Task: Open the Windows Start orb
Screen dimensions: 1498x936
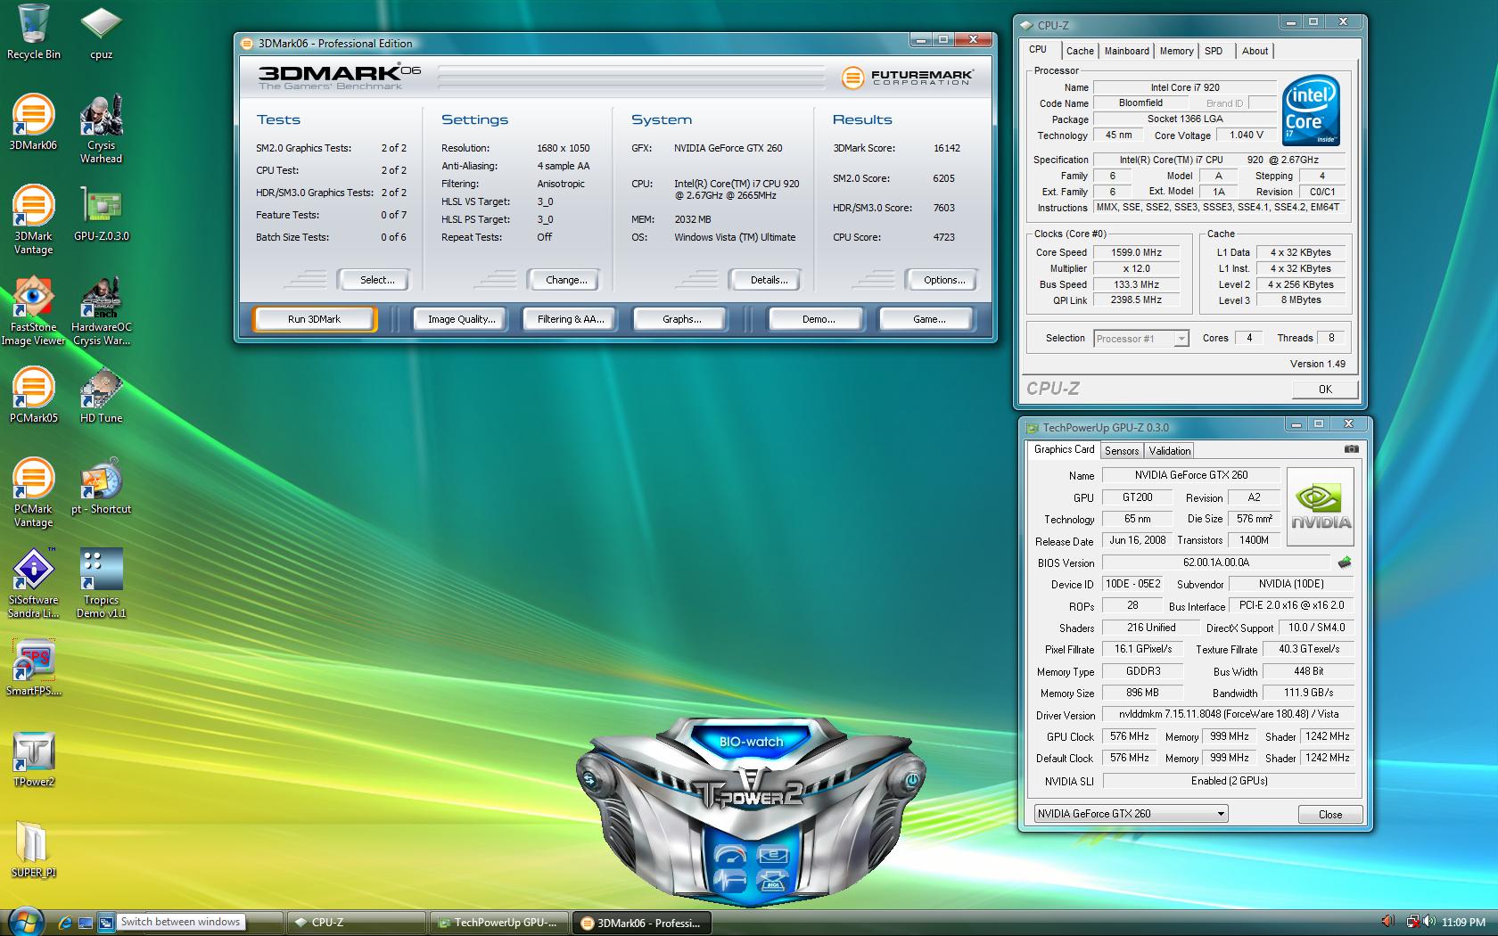Action: click(25, 921)
